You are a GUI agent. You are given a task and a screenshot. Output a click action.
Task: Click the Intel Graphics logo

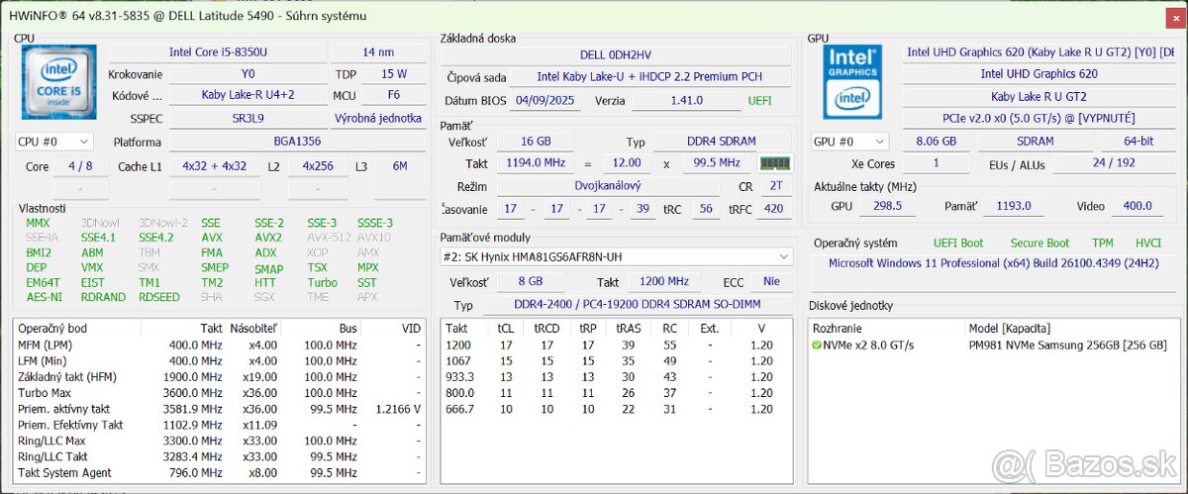pos(854,83)
